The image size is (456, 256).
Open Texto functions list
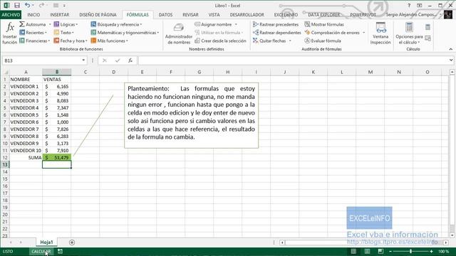point(64,33)
